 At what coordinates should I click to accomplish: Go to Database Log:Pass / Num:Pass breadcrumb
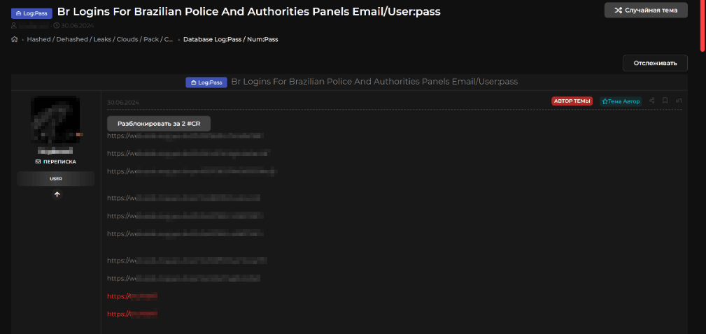(230, 39)
